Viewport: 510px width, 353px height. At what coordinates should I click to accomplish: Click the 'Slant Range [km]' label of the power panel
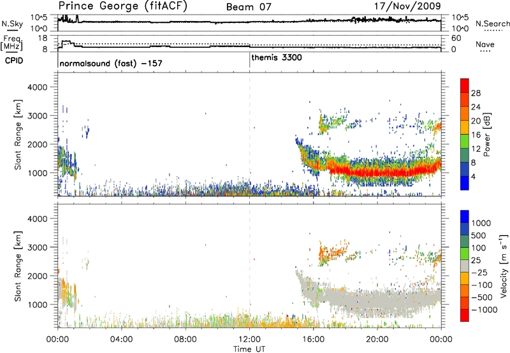[18, 134]
